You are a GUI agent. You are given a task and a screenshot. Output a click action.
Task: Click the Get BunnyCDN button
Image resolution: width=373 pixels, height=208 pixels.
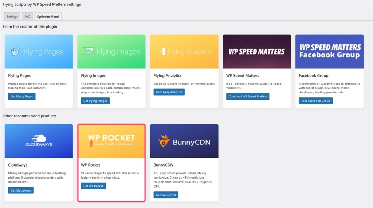[x=166, y=195]
